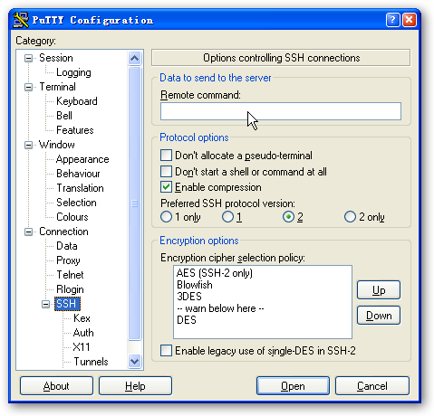Click the context help question mark button
This screenshot has width=434, height=416.
(392, 20)
